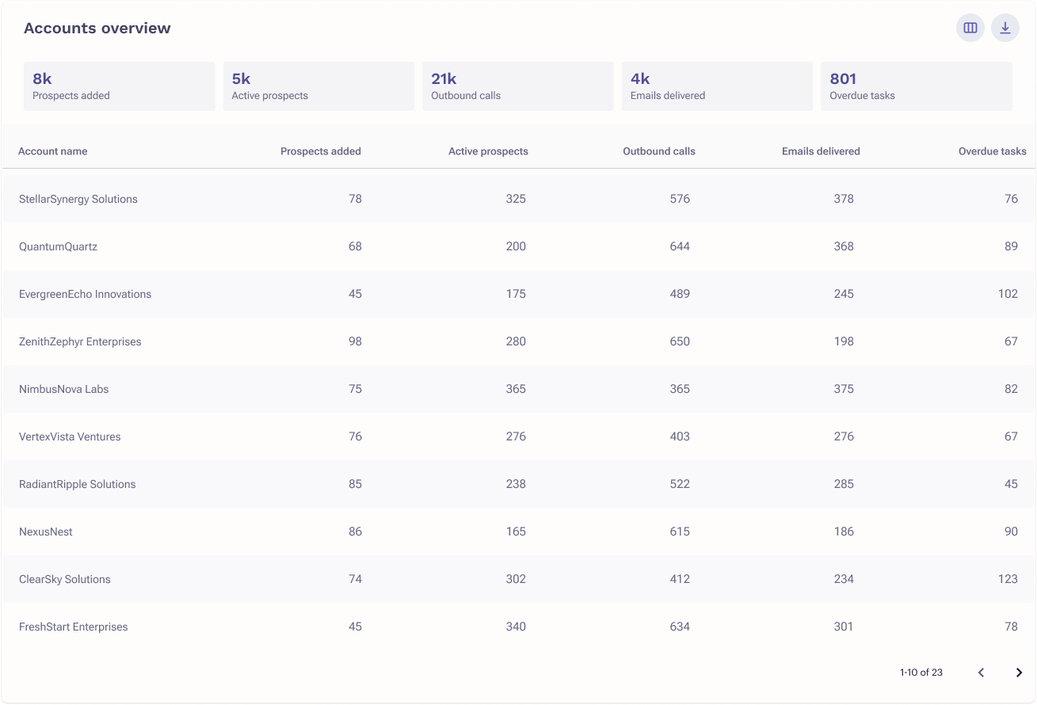
Task: Select FreshStart Enterprises account name
Action: [x=74, y=627]
